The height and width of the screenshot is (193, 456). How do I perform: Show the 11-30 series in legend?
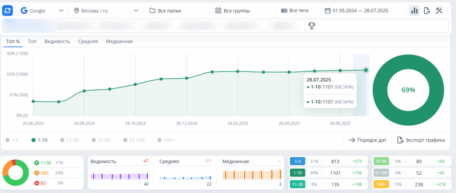point(70,140)
